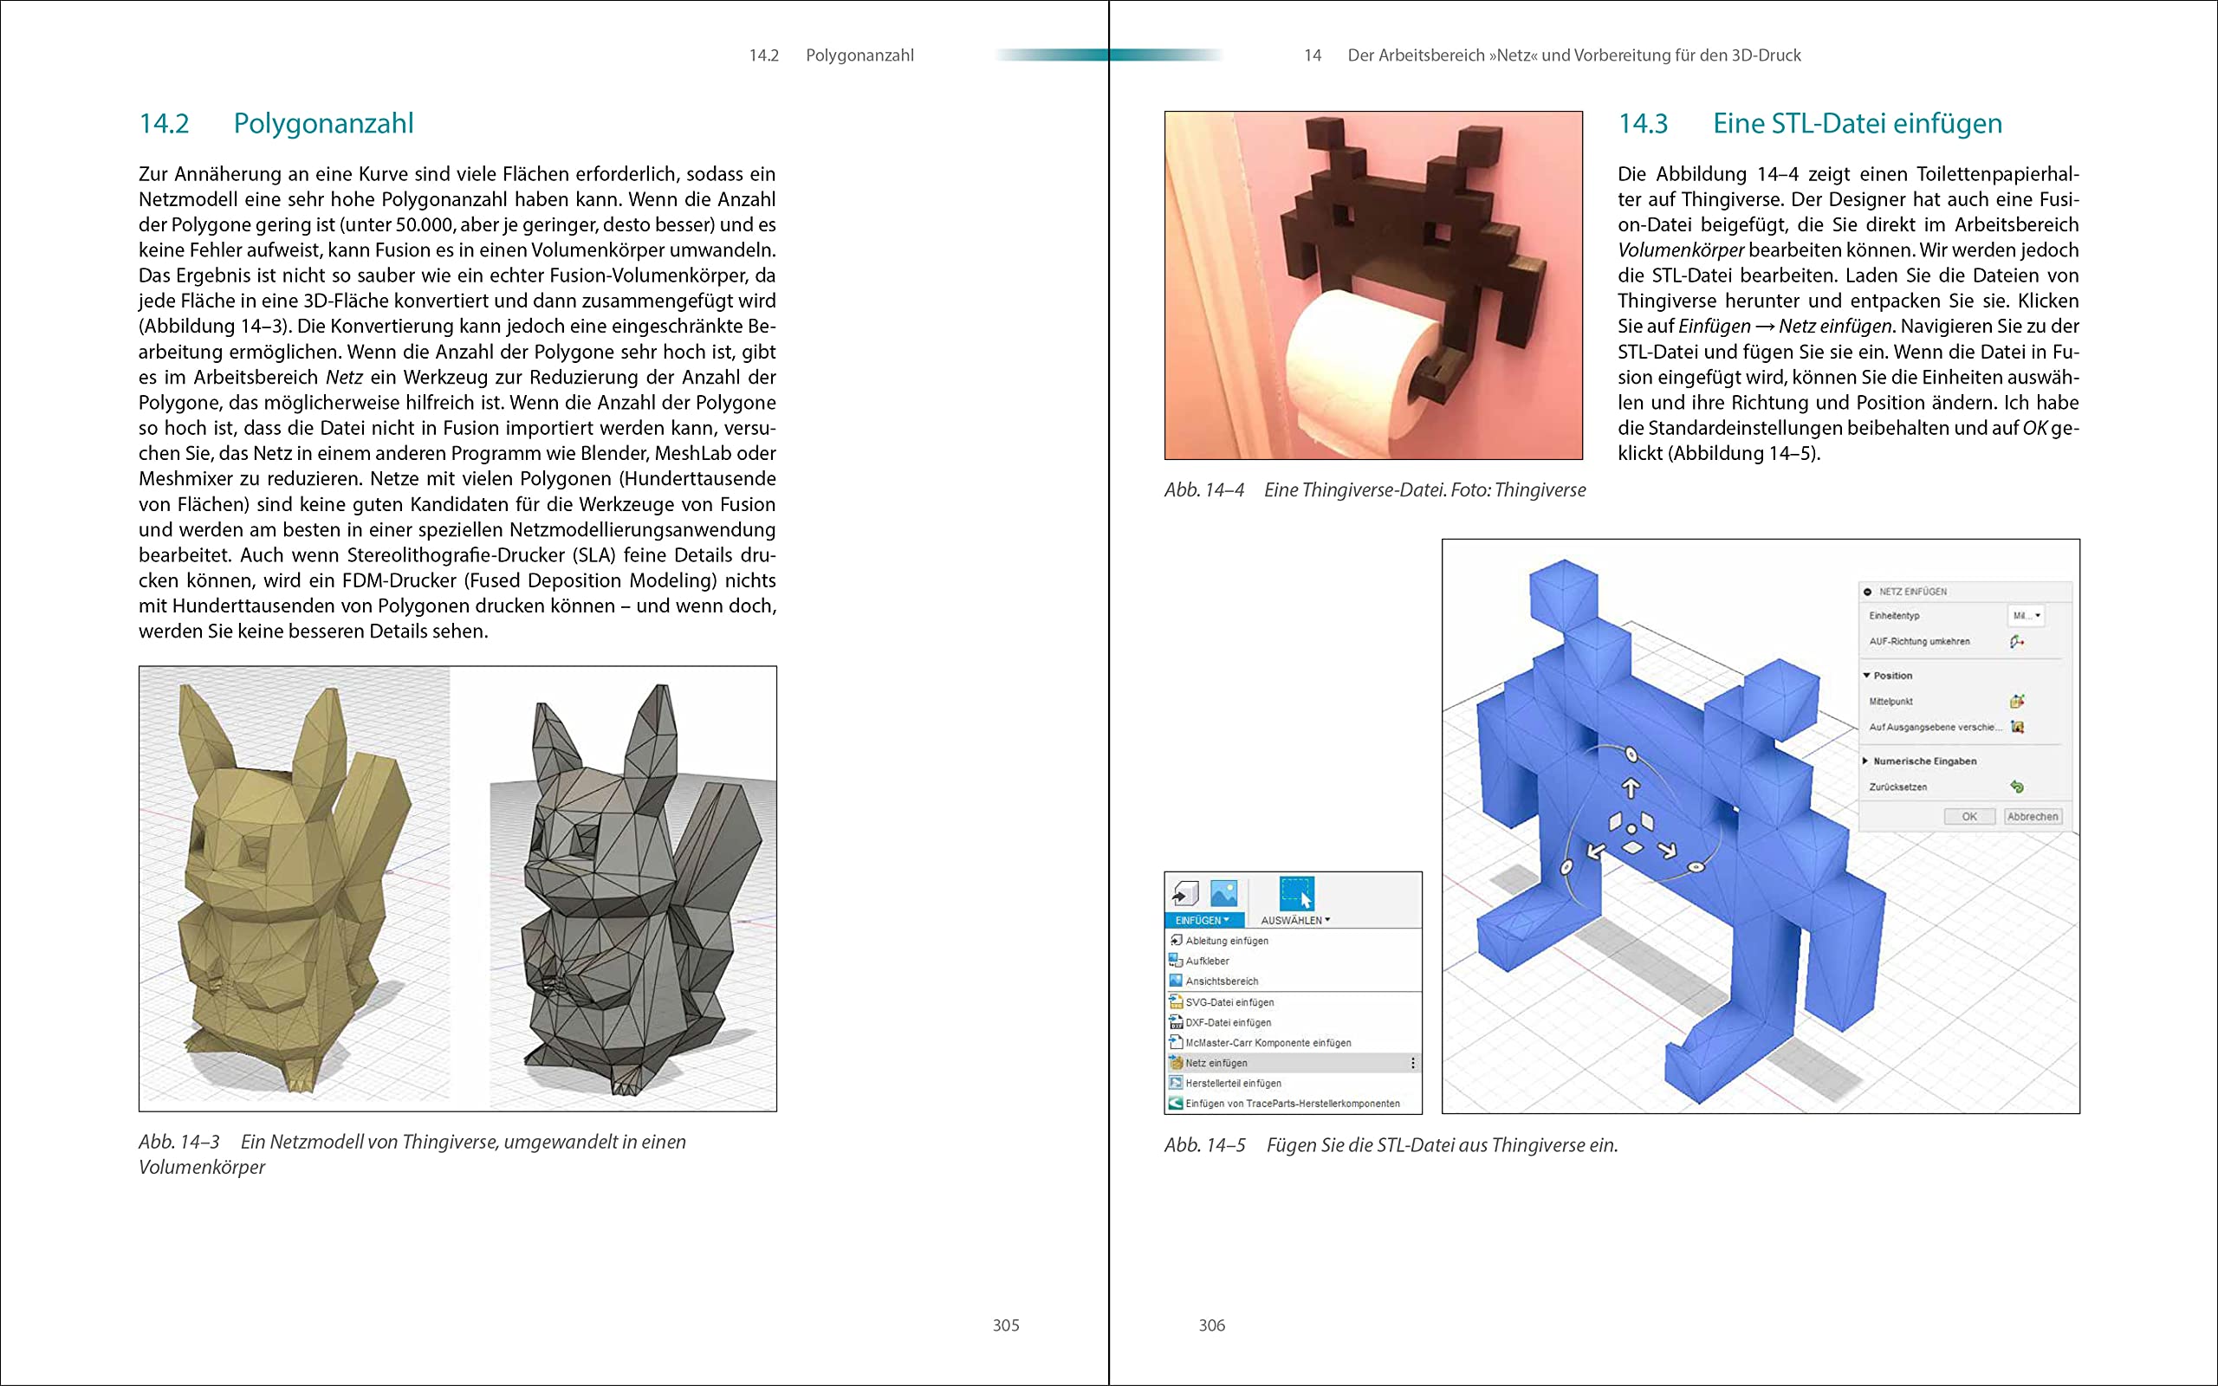Click the DXF file insert icon

tap(1176, 1022)
